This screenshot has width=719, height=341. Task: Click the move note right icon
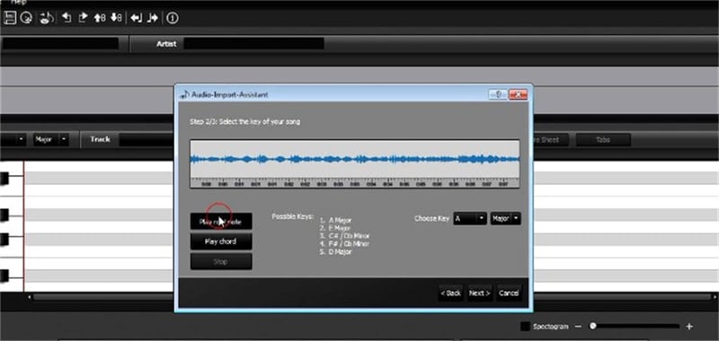[152, 18]
